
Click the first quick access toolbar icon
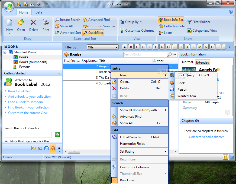tap(19, 5)
